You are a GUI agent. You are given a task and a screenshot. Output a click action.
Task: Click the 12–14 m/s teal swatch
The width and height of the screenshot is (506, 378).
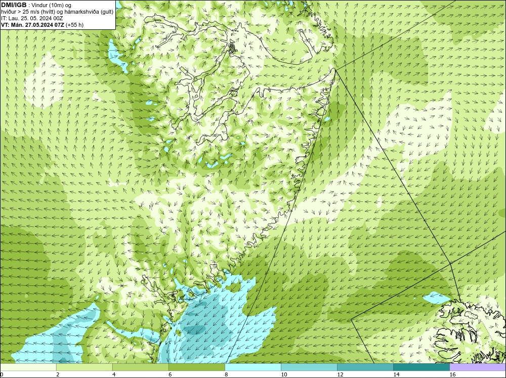point(365,367)
